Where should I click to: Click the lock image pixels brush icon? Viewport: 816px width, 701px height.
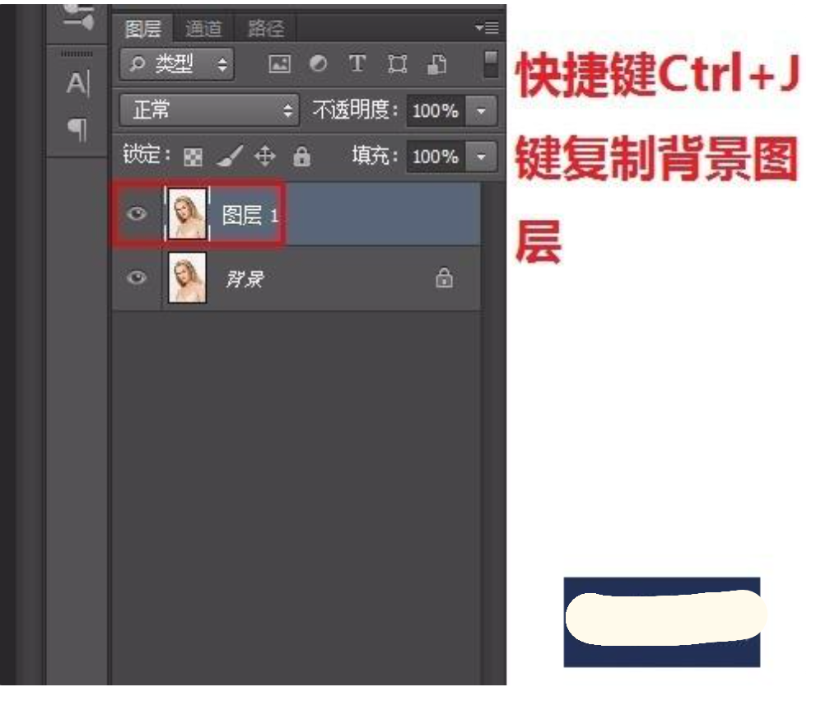(229, 156)
